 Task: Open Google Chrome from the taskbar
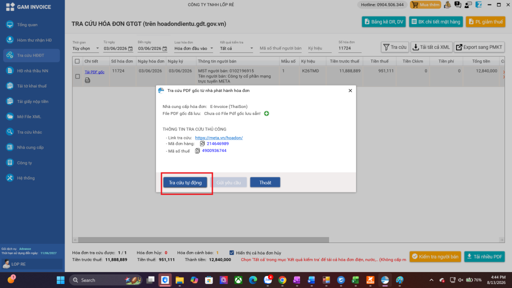pos(282,280)
